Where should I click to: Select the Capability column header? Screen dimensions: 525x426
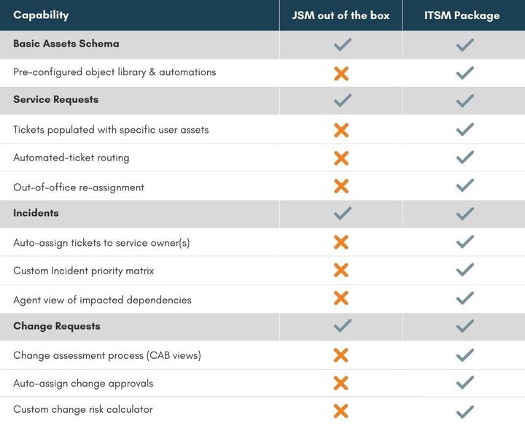pos(41,15)
